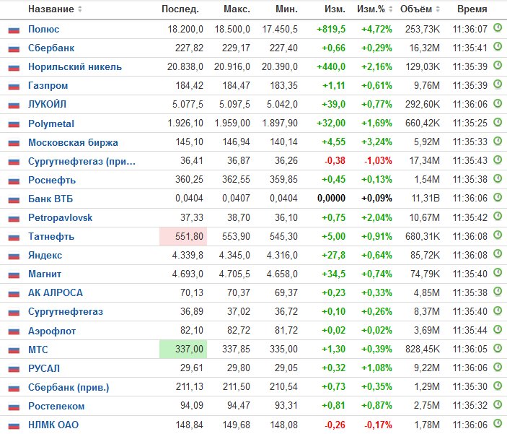507x434 pixels.
Task: Sort table by Изм.% column arrows
Action: coord(391,9)
